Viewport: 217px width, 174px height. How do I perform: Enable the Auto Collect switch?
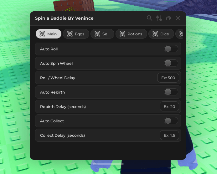pos(171,121)
